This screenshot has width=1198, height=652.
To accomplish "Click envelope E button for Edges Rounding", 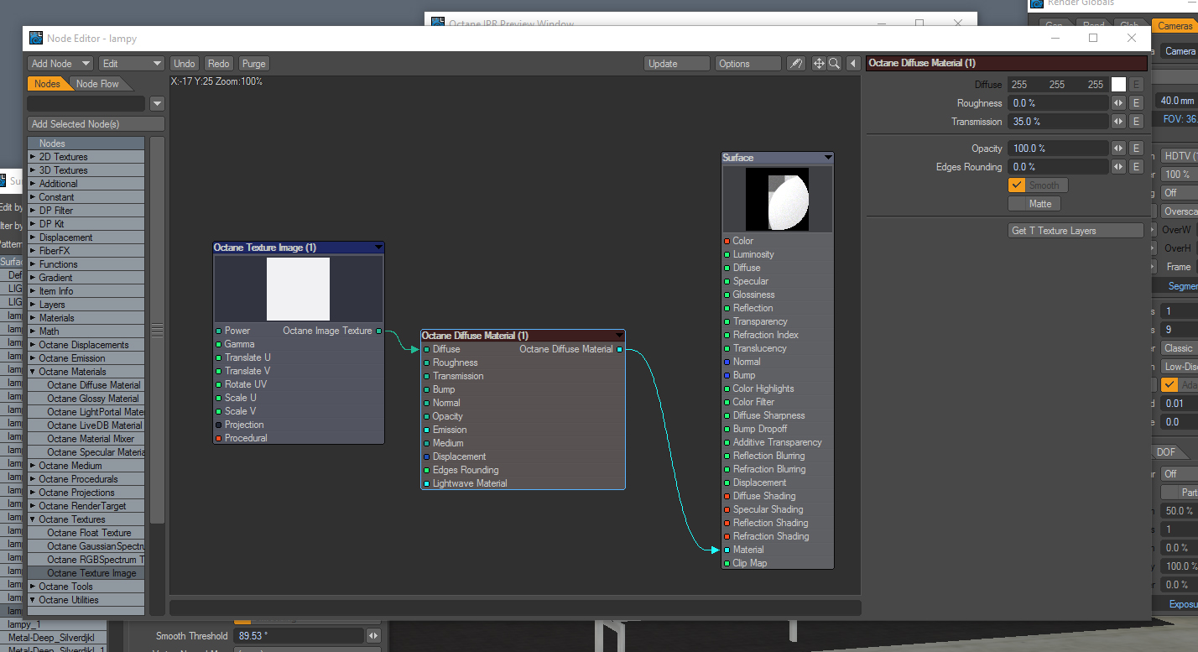I will tap(1137, 167).
